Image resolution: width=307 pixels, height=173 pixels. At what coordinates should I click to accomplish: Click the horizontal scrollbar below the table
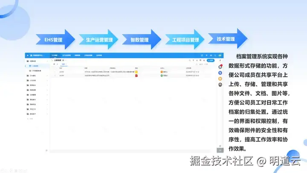point(130,151)
